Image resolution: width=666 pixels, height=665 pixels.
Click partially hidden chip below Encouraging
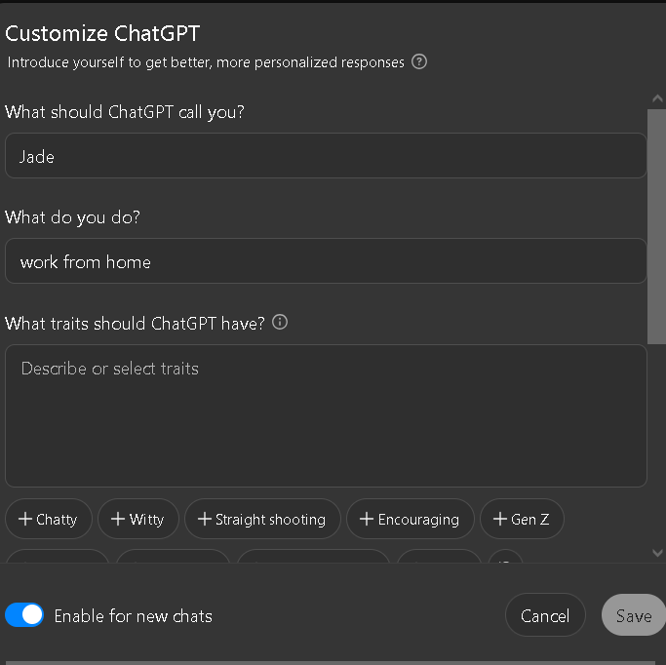439,557
